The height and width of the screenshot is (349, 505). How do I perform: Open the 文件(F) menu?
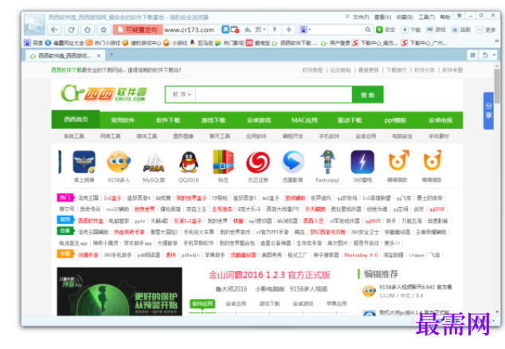[361, 17]
